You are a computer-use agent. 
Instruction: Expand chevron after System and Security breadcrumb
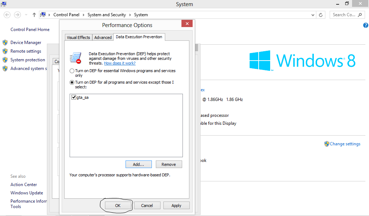tap(130, 15)
